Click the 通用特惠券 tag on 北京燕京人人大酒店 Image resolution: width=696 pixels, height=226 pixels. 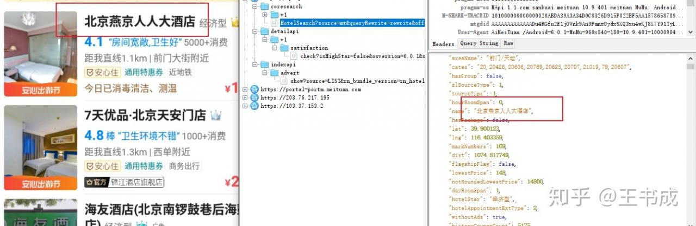coord(144,72)
